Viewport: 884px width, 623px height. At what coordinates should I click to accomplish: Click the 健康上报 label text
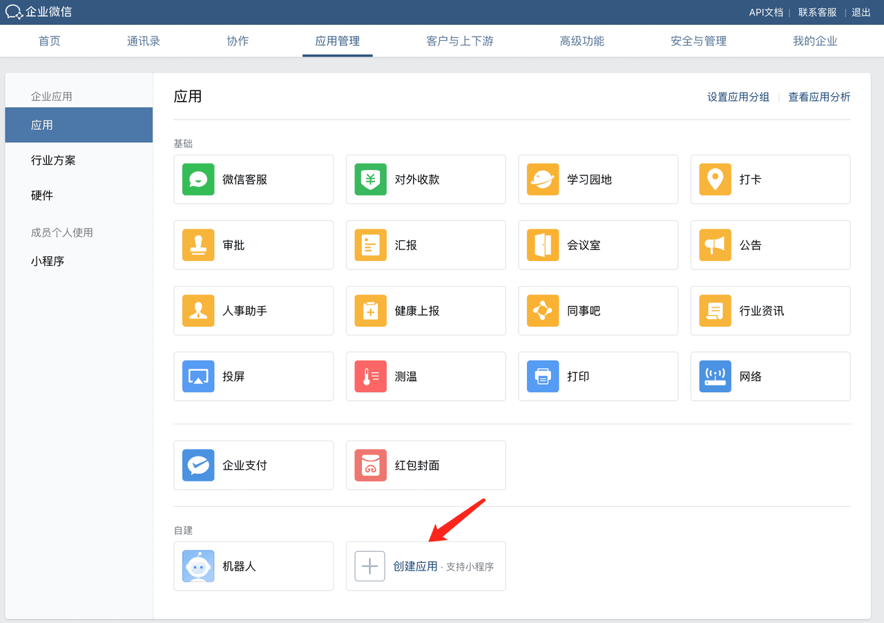click(417, 311)
